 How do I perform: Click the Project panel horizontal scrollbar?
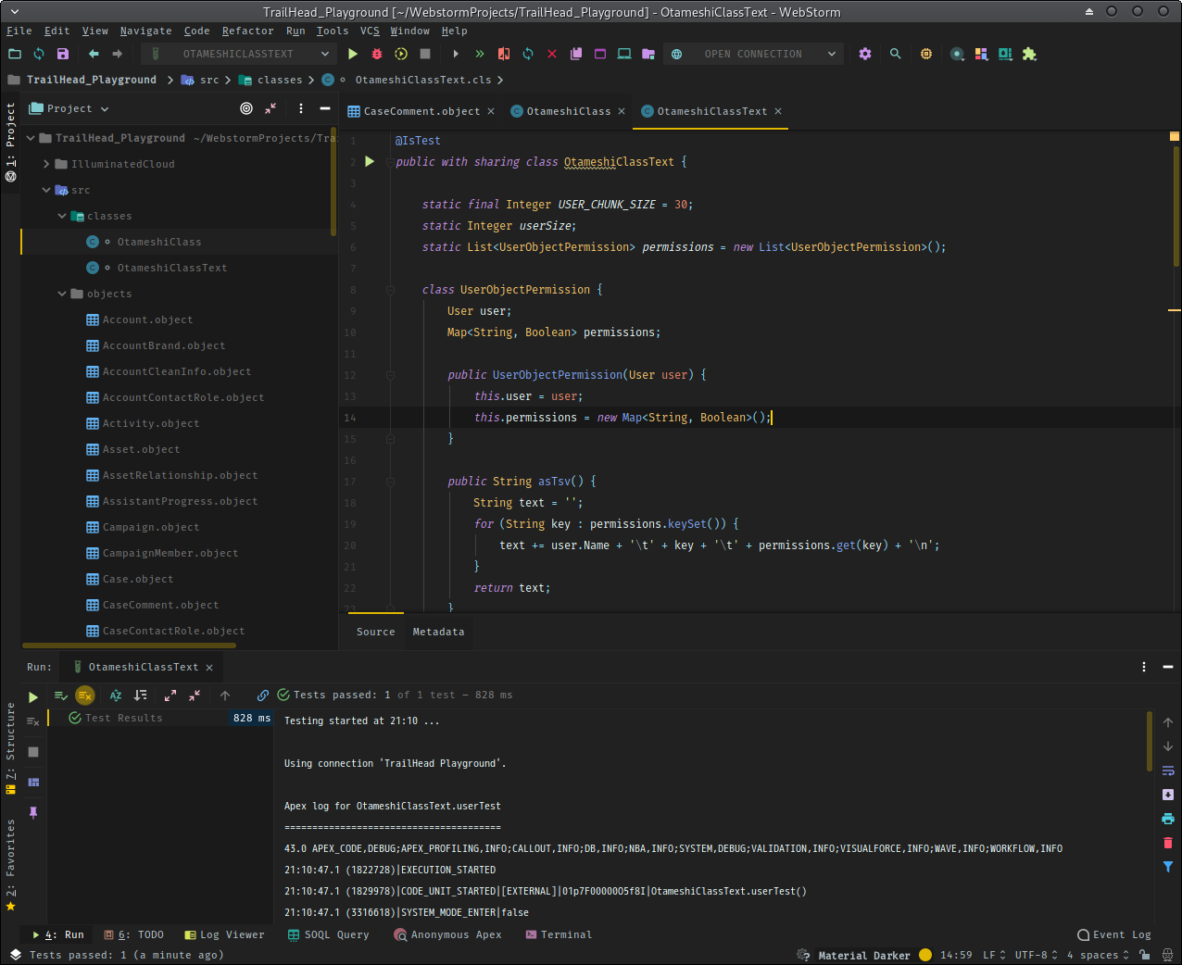click(130, 645)
